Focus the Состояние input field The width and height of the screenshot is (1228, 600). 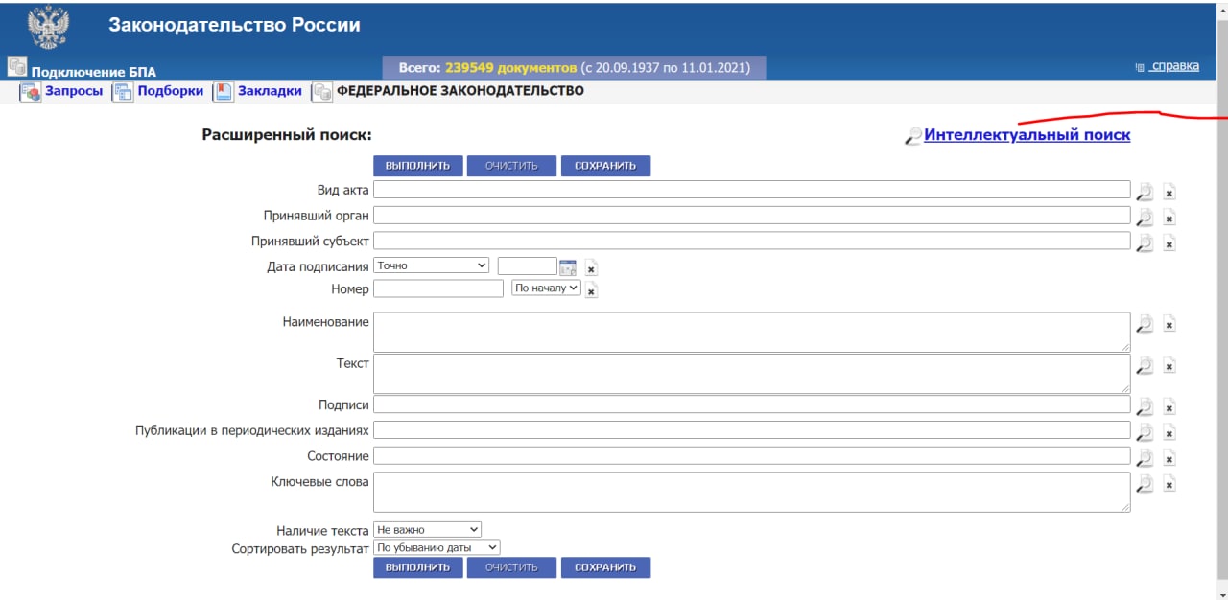pyautogui.click(x=751, y=455)
